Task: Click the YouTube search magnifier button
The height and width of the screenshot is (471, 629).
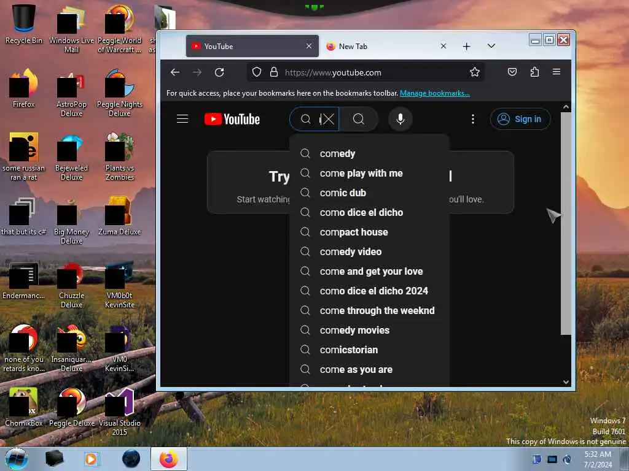Action: [359, 119]
